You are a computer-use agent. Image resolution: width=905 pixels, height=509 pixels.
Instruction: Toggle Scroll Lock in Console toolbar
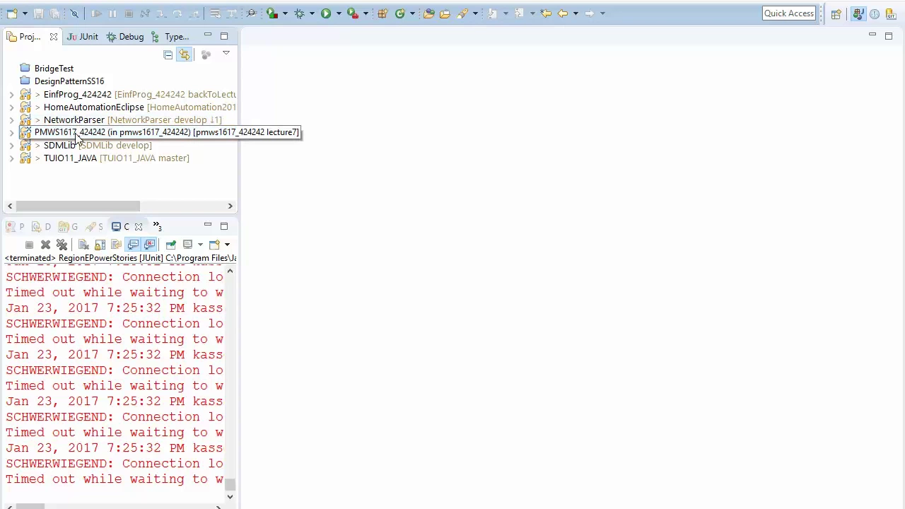100,245
